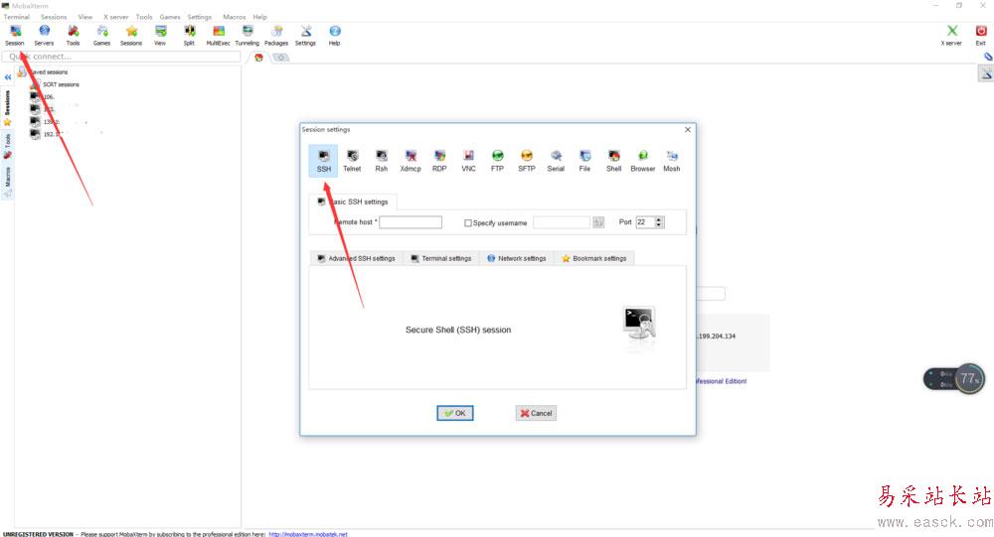Viewport: 994px width, 537px height.
Task: Open the Tools menu in menu bar
Action: point(144,17)
